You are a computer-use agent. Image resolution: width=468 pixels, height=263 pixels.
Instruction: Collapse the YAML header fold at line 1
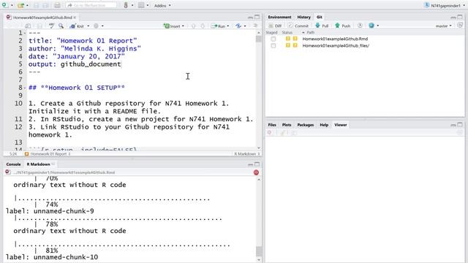coord(25,33)
